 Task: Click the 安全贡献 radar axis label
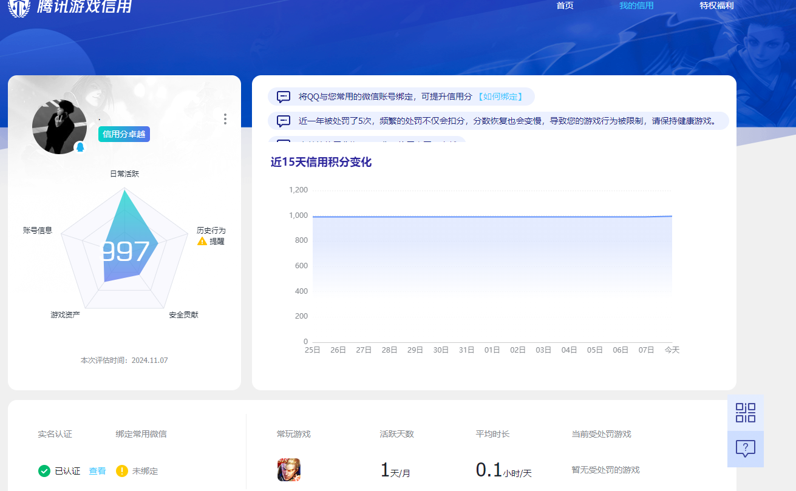(183, 315)
